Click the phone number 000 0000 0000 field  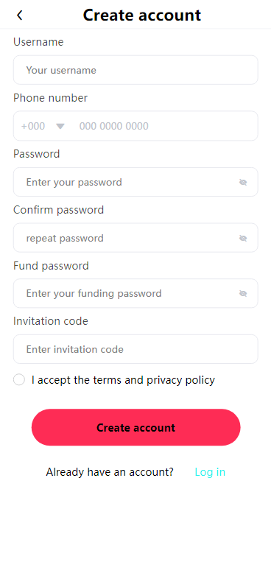point(165,126)
